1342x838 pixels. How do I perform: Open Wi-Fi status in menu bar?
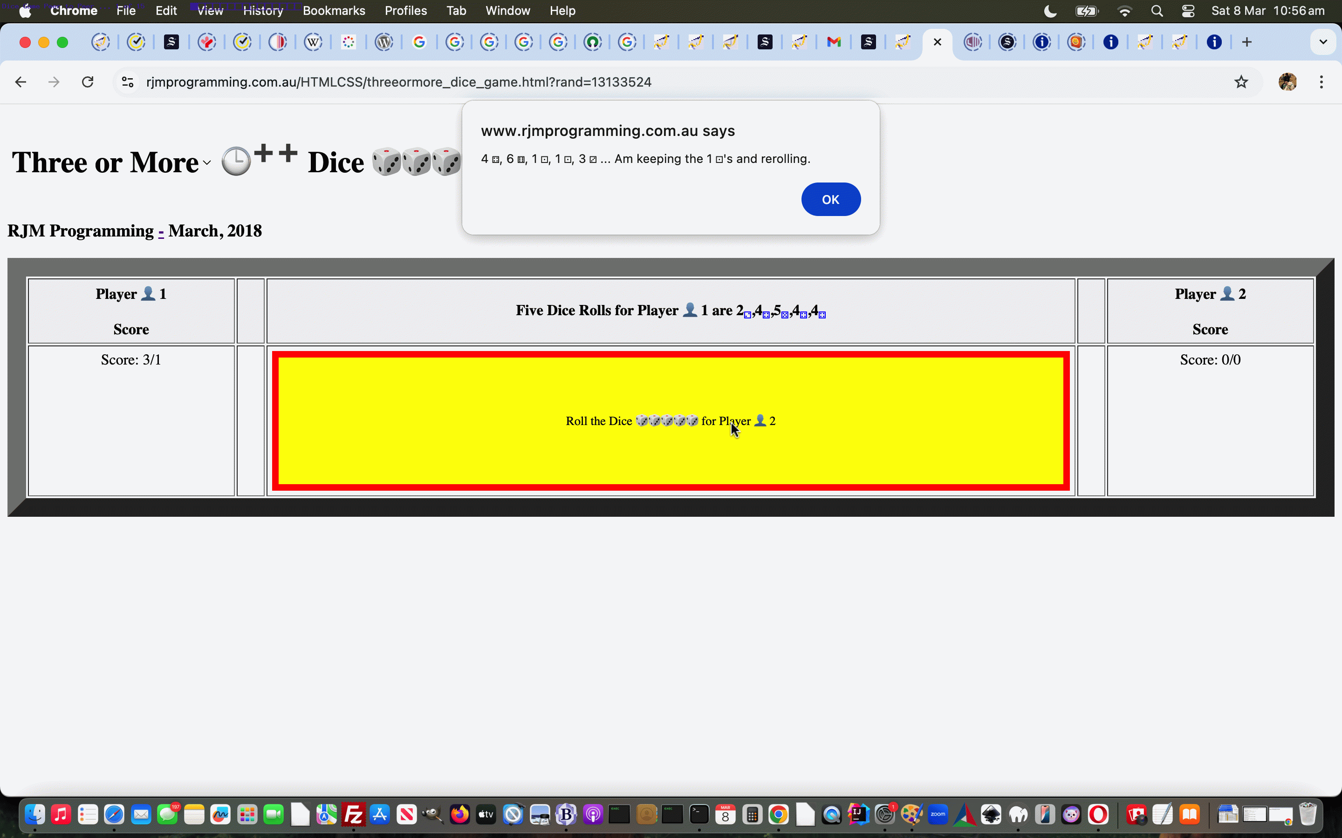click(x=1124, y=11)
